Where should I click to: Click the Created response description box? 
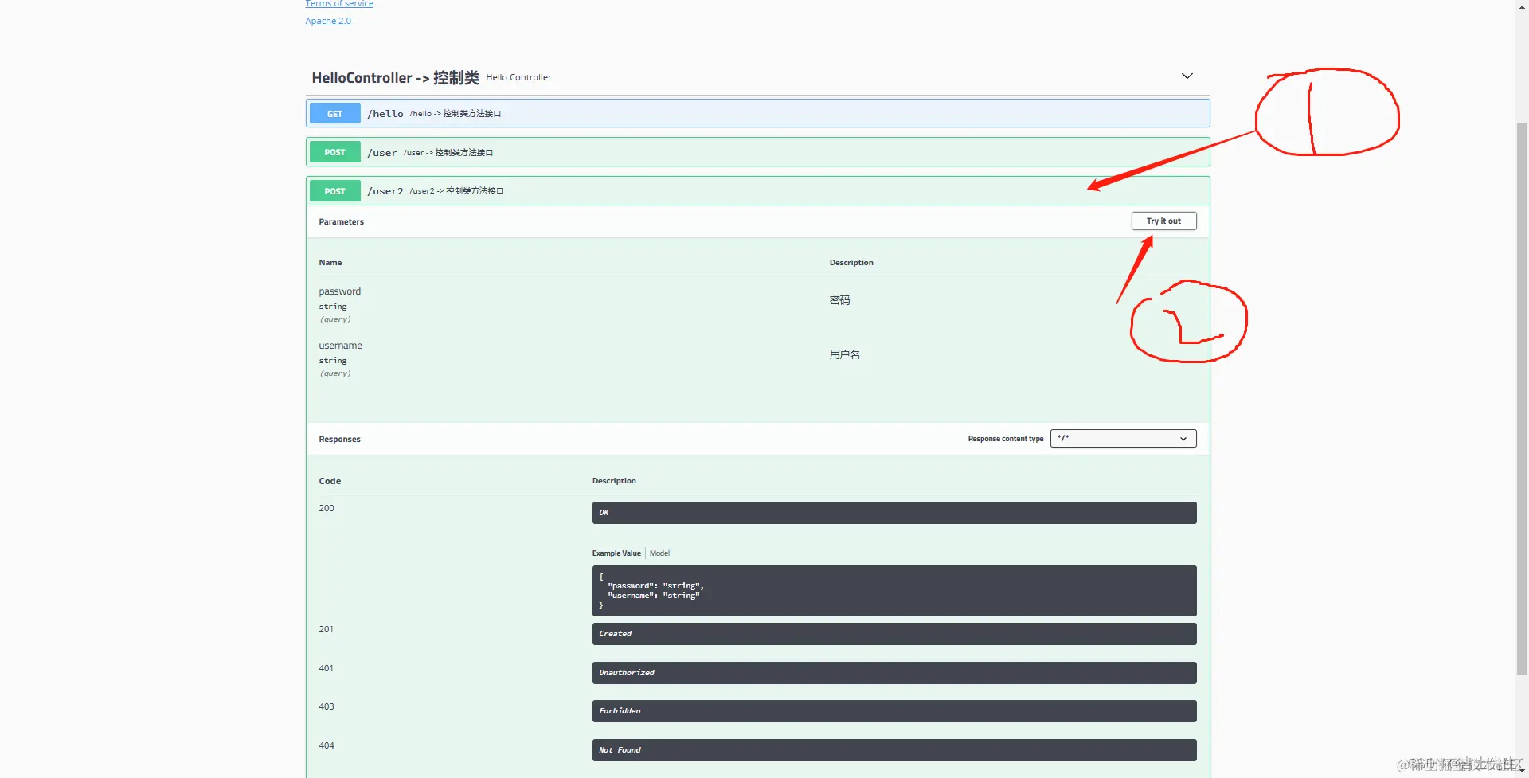(894, 634)
